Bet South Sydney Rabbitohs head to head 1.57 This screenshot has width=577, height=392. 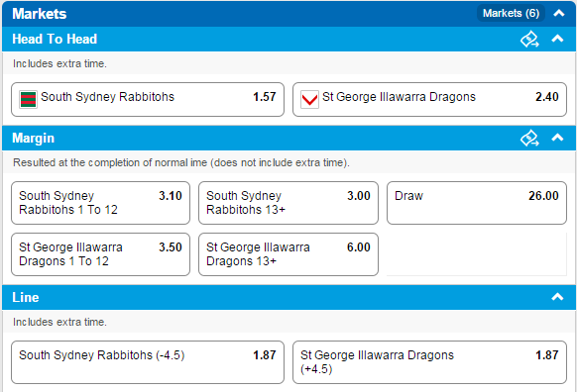point(148,100)
